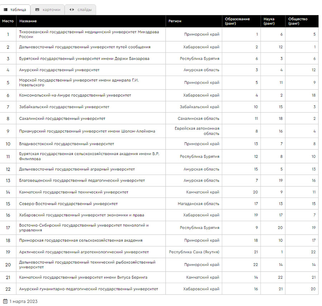Select Тихоокеанский государственный медицинский университет row name
322x306 pixels.
coord(89,34)
